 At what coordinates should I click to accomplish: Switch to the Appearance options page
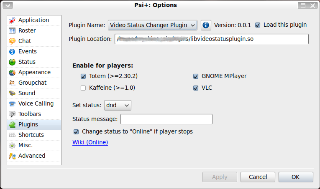coord(34,72)
